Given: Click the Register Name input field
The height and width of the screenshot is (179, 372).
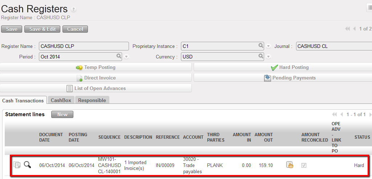Looking at the screenshot, I should (x=84, y=46).
